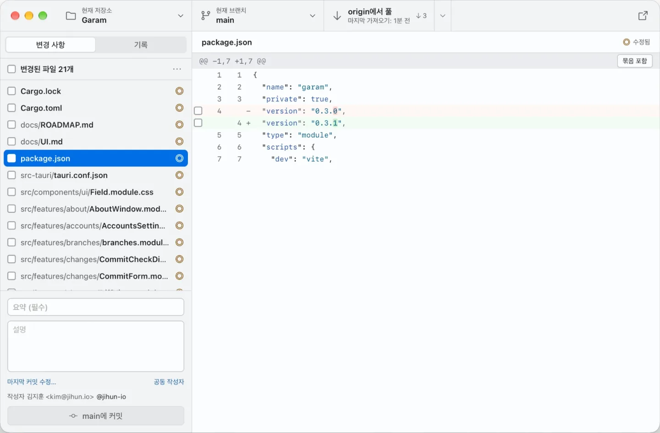Select src-tauri/tauri.conf.json in file list
Viewport: 660px width, 433px height.
96,175
